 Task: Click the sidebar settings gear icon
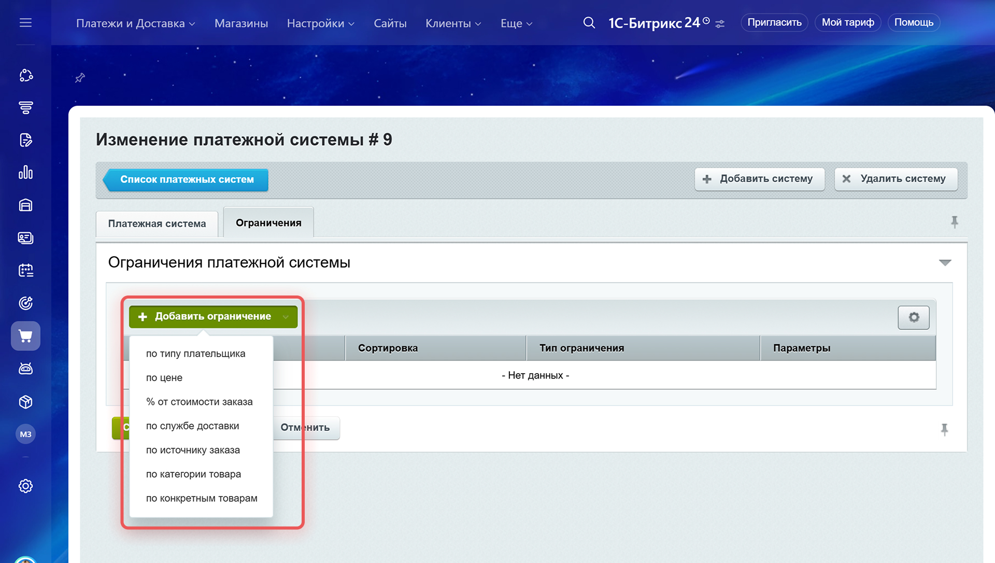pyautogui.click(x=25, y=486)
